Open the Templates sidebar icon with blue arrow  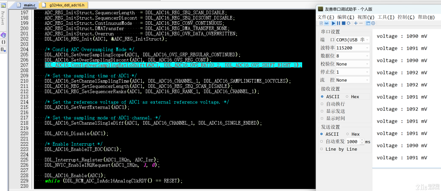click(x=3, y=50)
